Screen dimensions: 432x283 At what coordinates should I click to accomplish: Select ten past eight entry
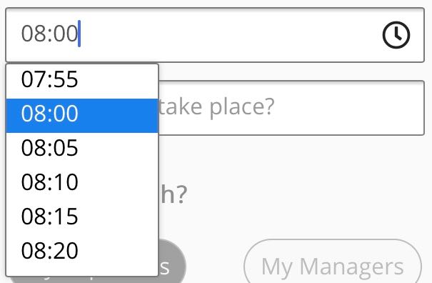pos(82,184)
